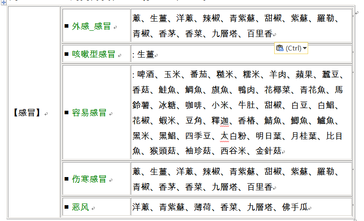Click the word 蘋果
The image size is (364, 221).
304,74
